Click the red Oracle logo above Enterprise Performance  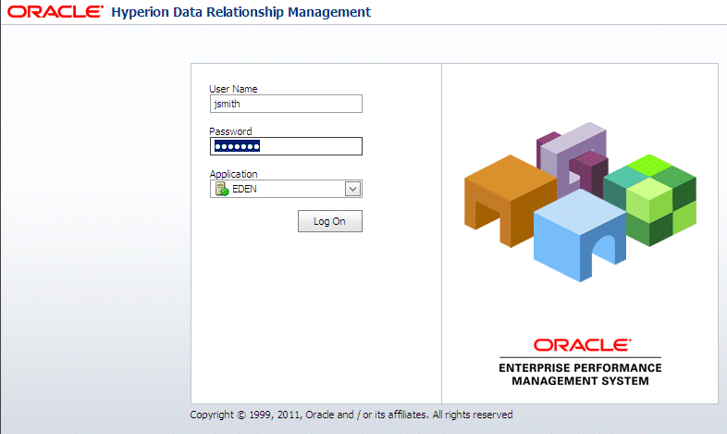click(583, 345)
